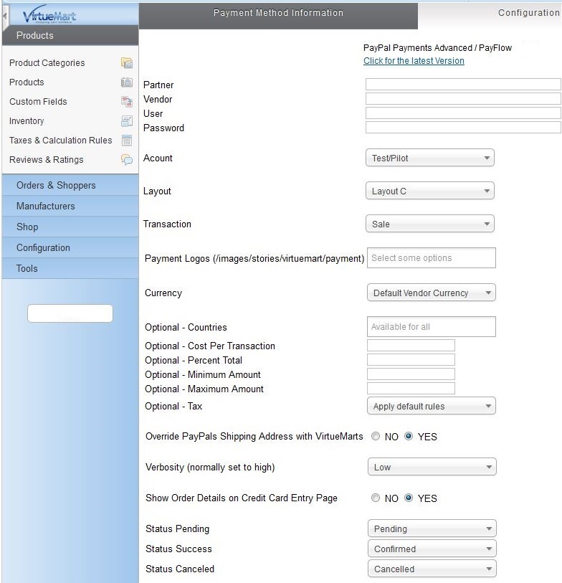Select NO for Override PayPals Shipping Address
Viewport: 562px width, 583px height.
pyautogui.click(x=376, y=436)
